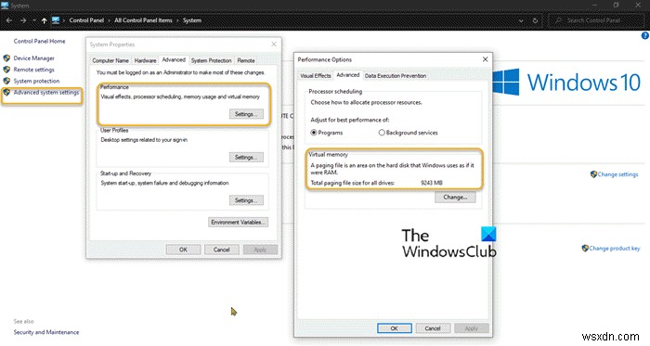Screen dimensions: 650x346
Task: Click the forward navigation arrow
Action: (x=23, y=20)
